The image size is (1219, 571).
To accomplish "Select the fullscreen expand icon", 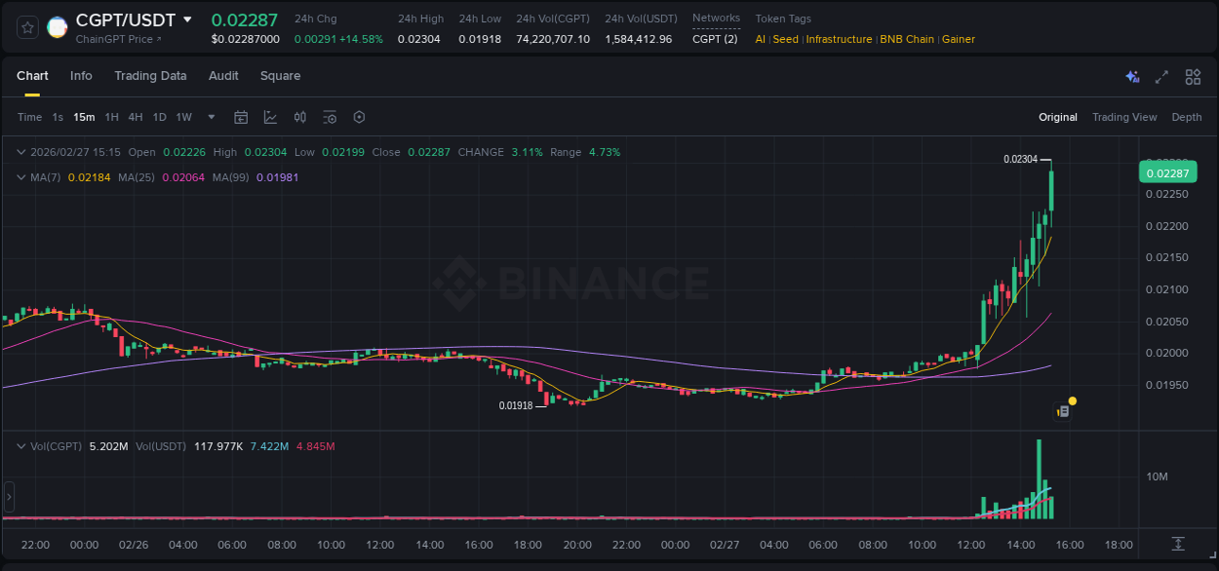I will 1161,76.
